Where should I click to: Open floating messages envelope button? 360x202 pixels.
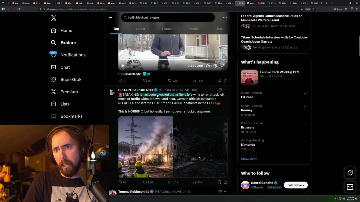pyautogui.click(x=350, y=187)
